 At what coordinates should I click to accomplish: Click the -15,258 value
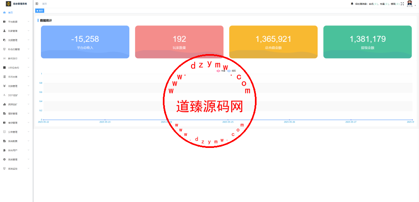click(85, 39)
